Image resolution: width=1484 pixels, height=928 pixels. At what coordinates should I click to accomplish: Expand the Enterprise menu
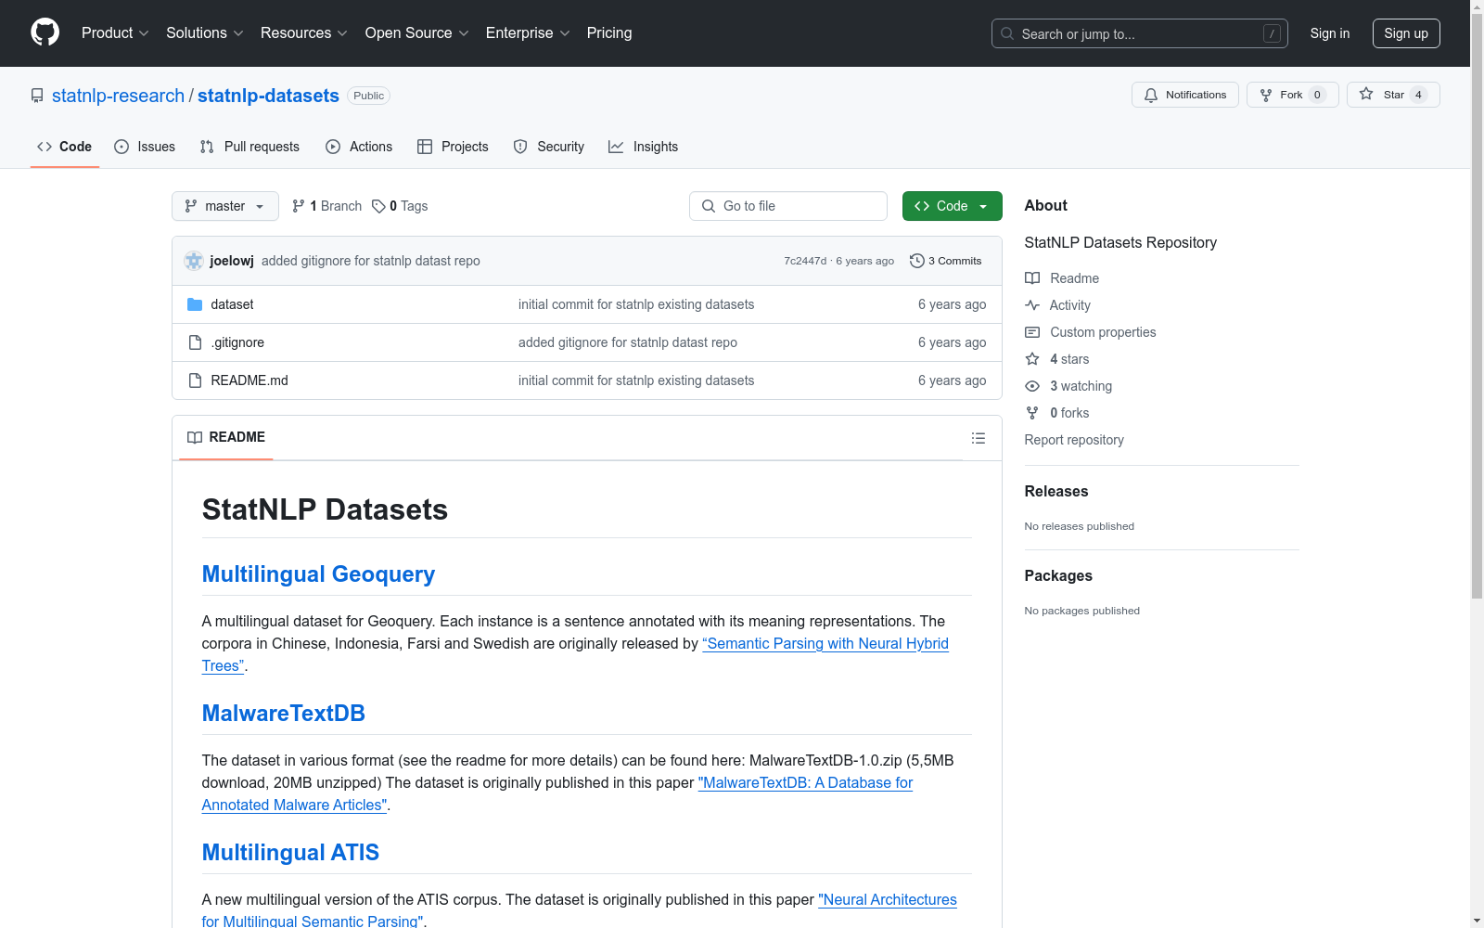tap(528, 33)
